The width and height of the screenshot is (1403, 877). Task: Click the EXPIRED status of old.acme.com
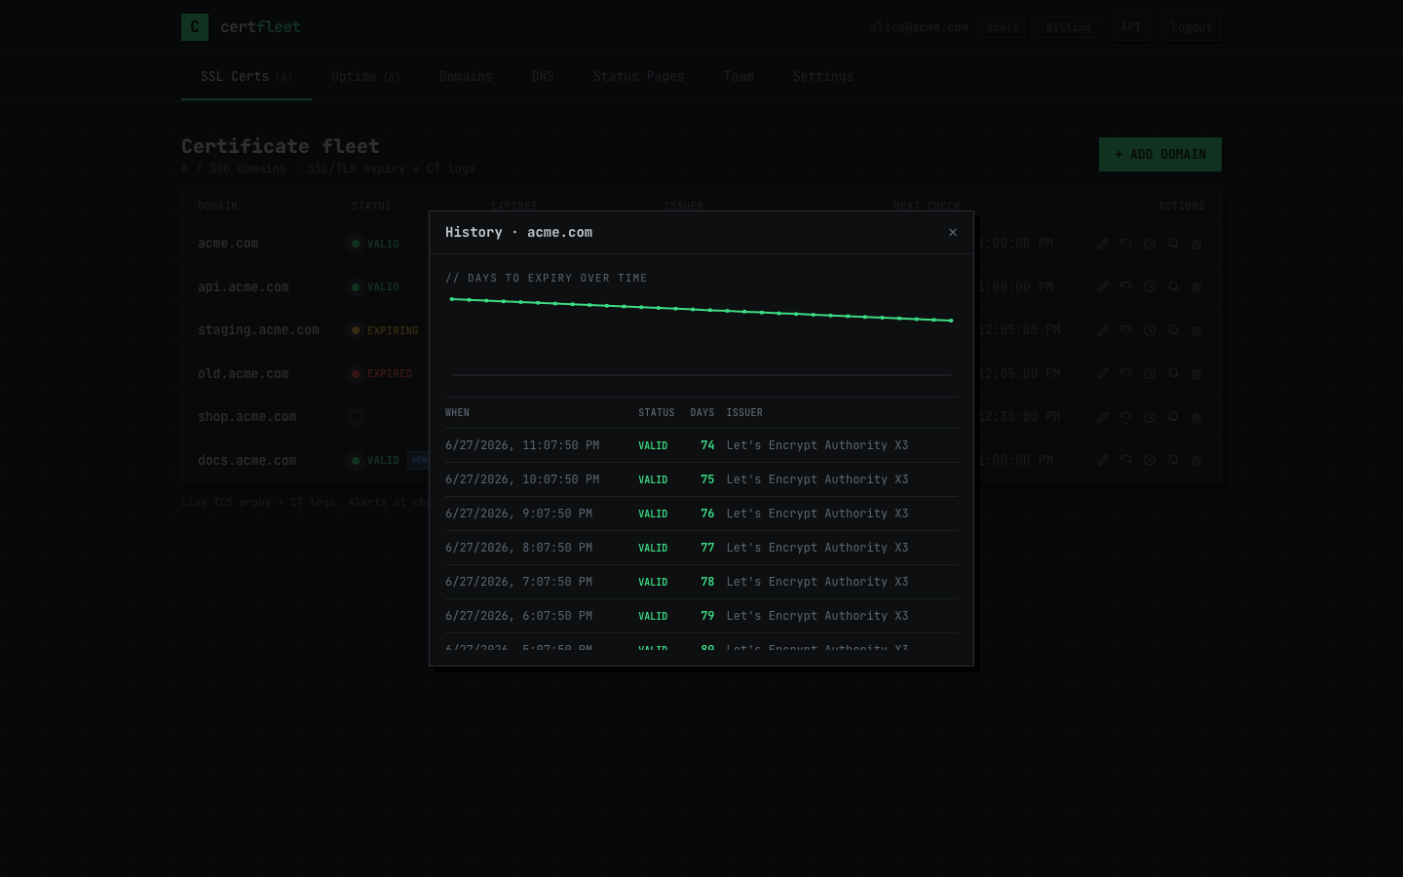coord(382,374)
